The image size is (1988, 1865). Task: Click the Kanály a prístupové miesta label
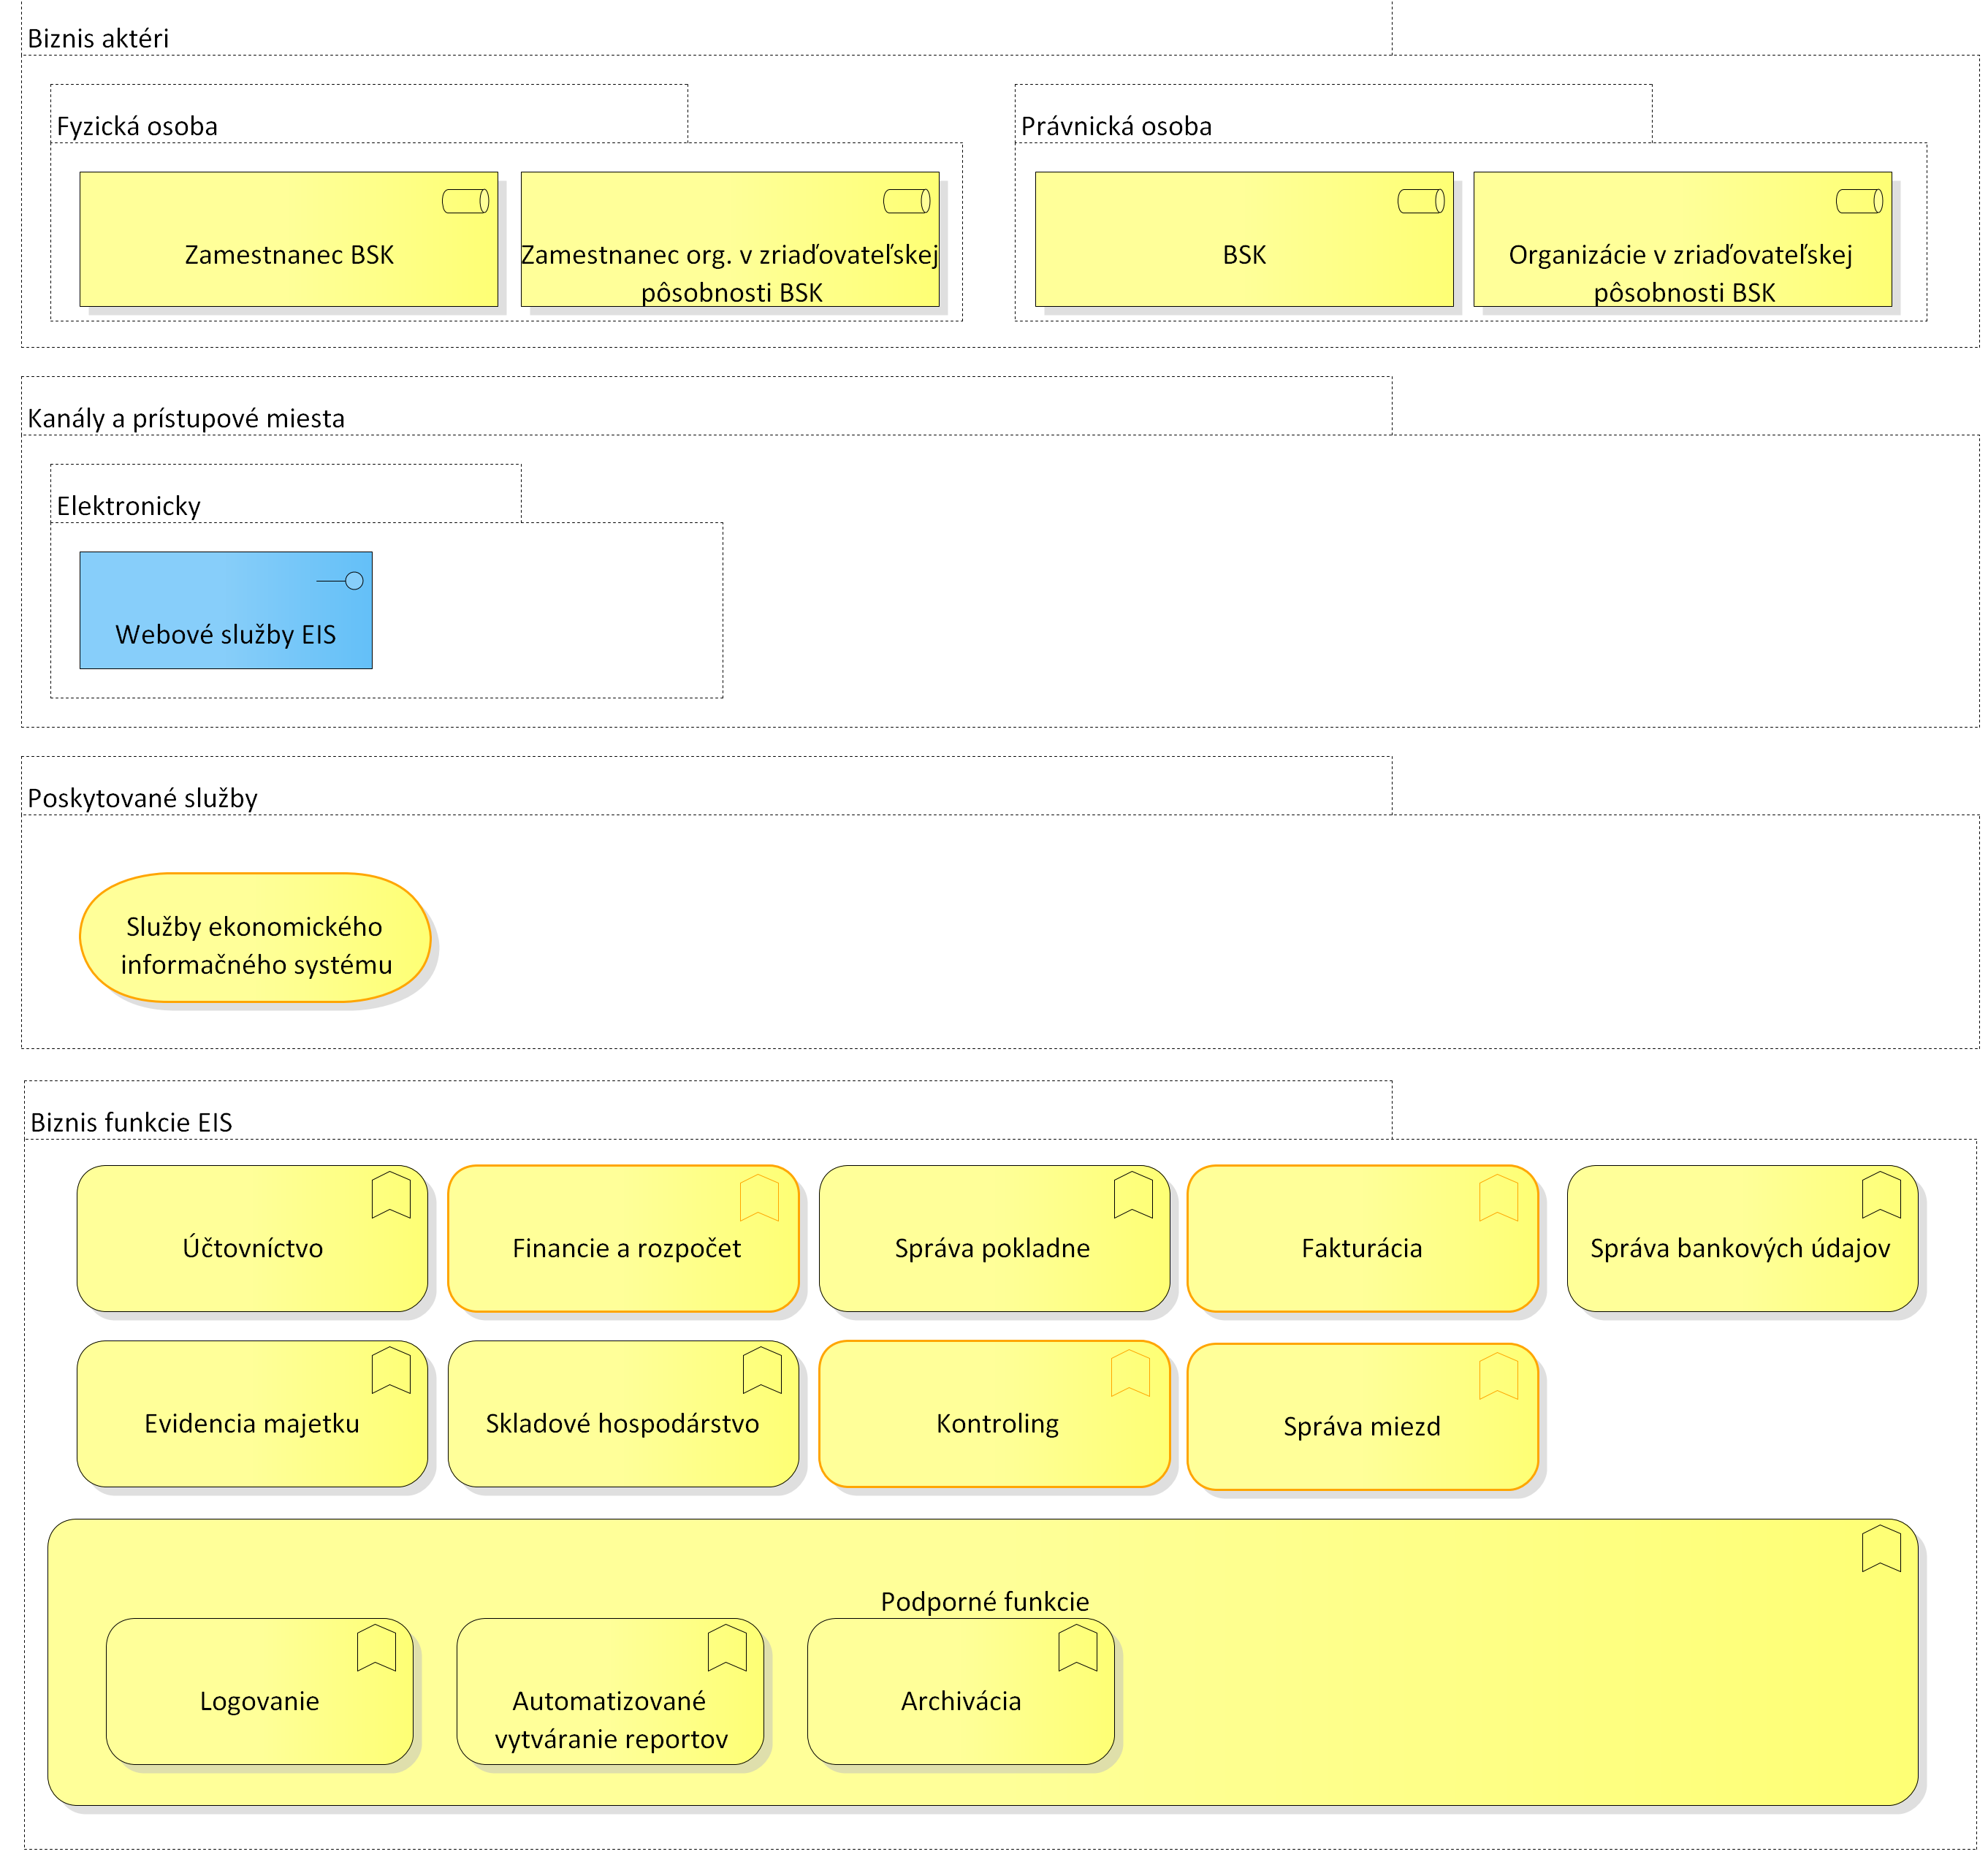click(x=186, y=418)
